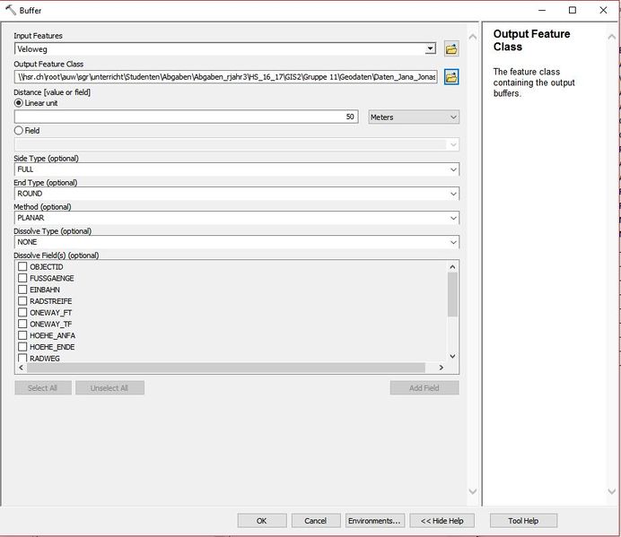Expand the End Type ROUND dropdown
The height and width of the screenshot is (537, 621).
coord(237,194)
